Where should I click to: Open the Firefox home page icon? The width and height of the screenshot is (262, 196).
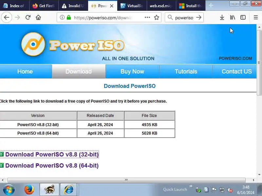point(38,17)
